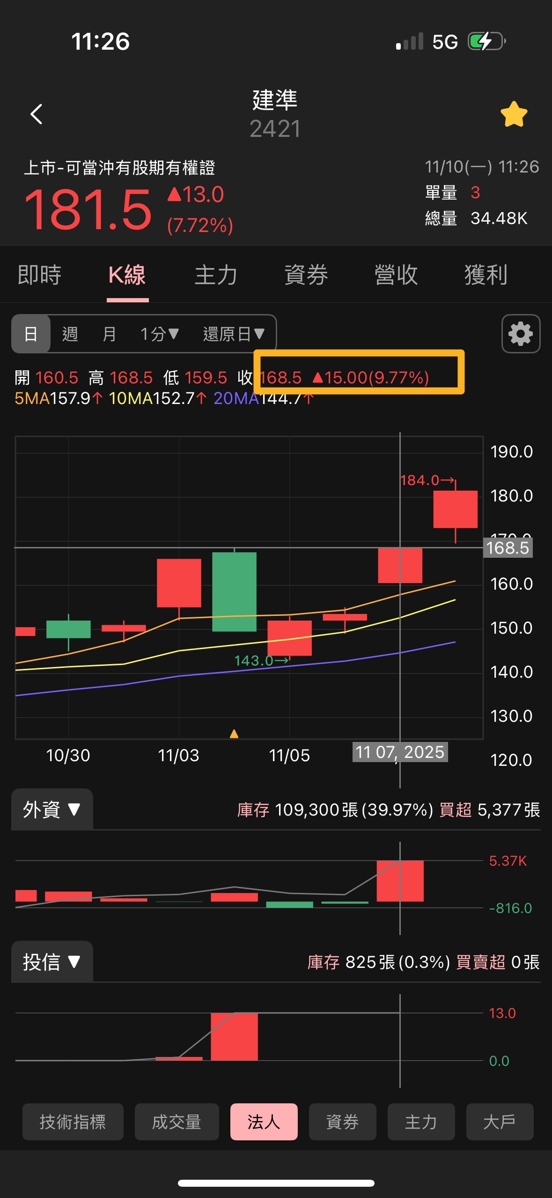Screen dimensions: 552x1198
Task: Open the 獲利 tab
Action: click(486, 275)
